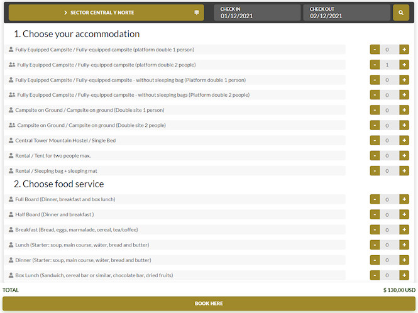Click quantity field for Campsite on Ground 1 person

[389, 110]
